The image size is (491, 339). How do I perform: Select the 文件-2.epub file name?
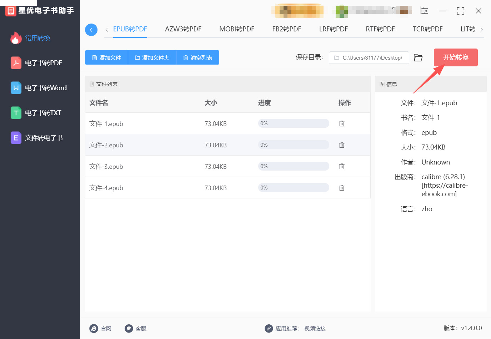[106, 145]
